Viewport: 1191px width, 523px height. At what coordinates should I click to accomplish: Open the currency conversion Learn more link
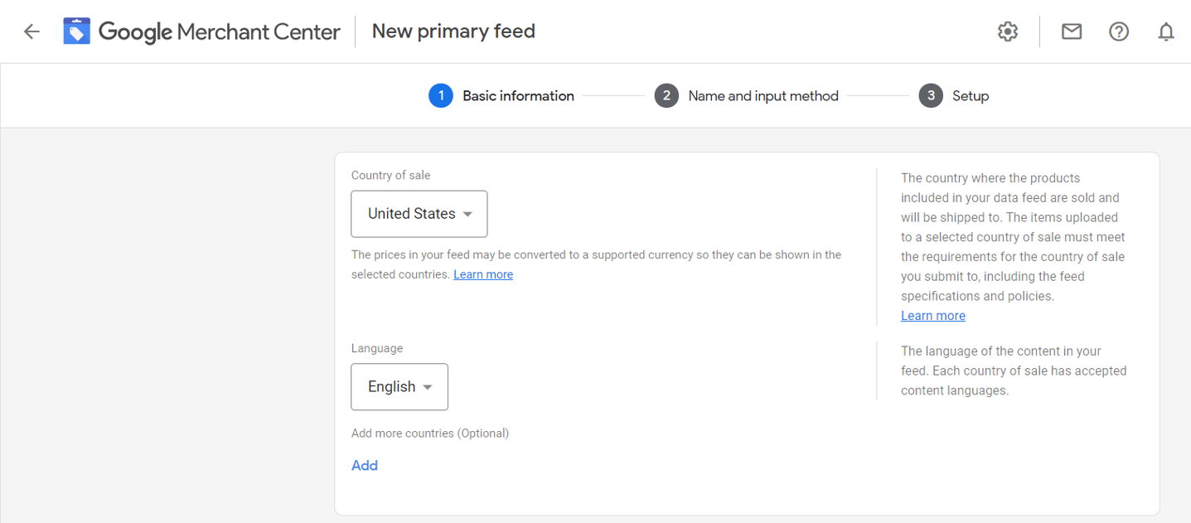coord(483,274)
